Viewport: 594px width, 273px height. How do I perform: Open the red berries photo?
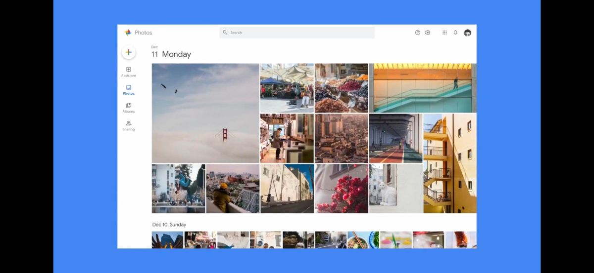coord(342,189)
